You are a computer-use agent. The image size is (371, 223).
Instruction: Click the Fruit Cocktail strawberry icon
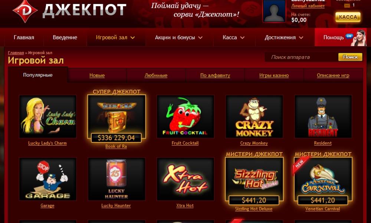click(185, 116)
